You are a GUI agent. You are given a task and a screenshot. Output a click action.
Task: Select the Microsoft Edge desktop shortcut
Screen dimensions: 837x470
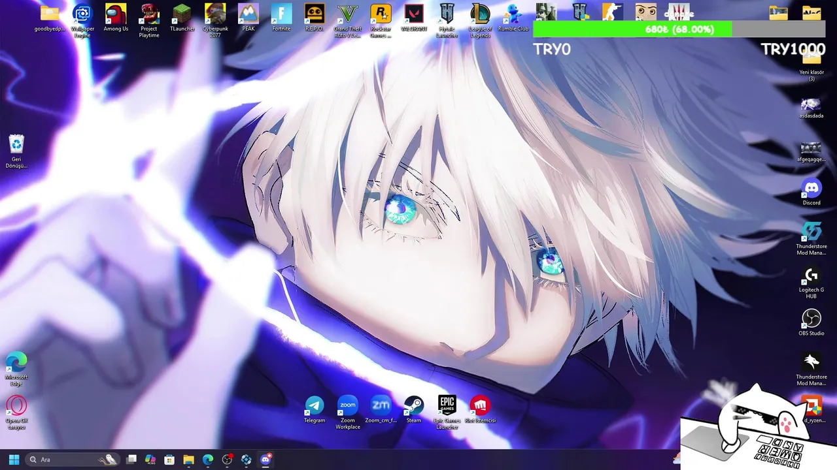point(16,362)
